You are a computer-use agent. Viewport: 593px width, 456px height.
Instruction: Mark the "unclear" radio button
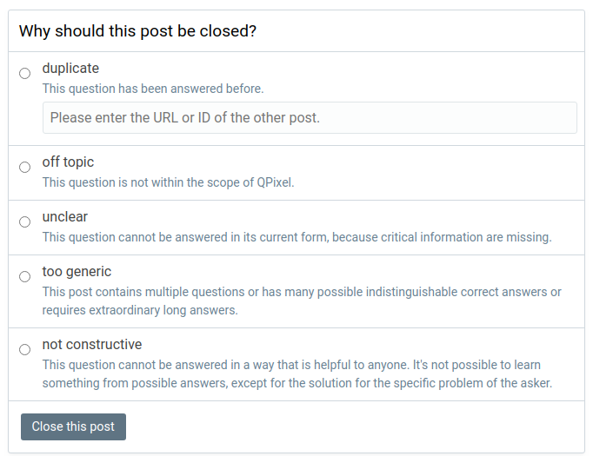(25, 222)
